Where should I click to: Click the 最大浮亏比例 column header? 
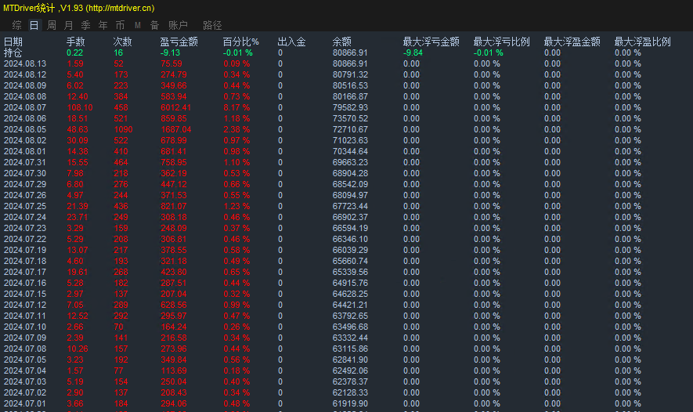[502, 42]
